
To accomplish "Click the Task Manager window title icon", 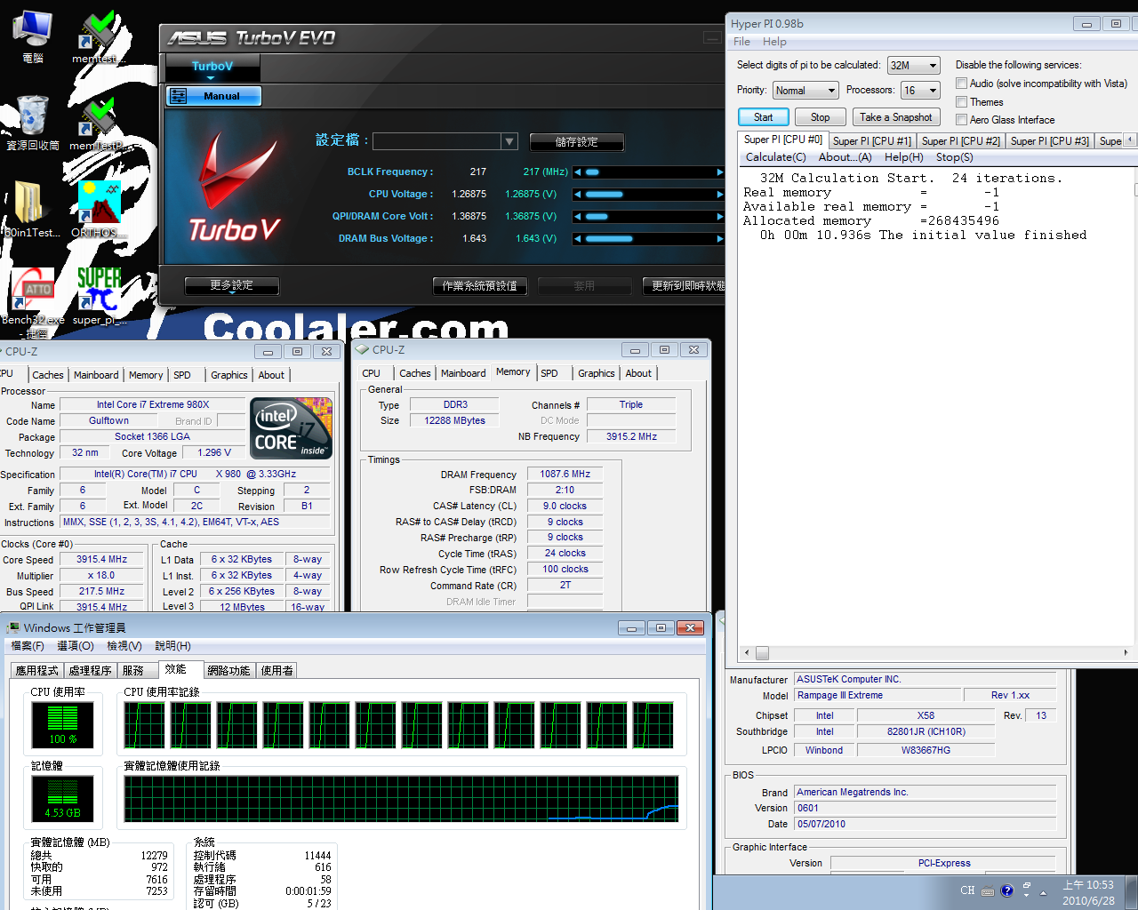I will [x=13, y=627].
